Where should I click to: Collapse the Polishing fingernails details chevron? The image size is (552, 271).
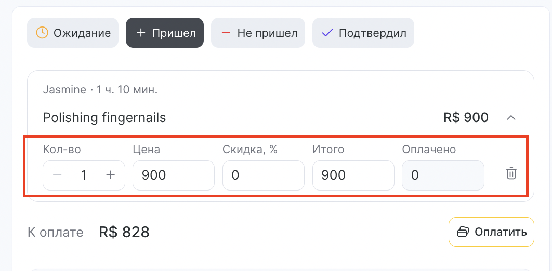(511, 118)
